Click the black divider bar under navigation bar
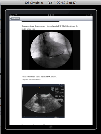The image size is (101, 134). pyautogui.click(x=40, y=21)
